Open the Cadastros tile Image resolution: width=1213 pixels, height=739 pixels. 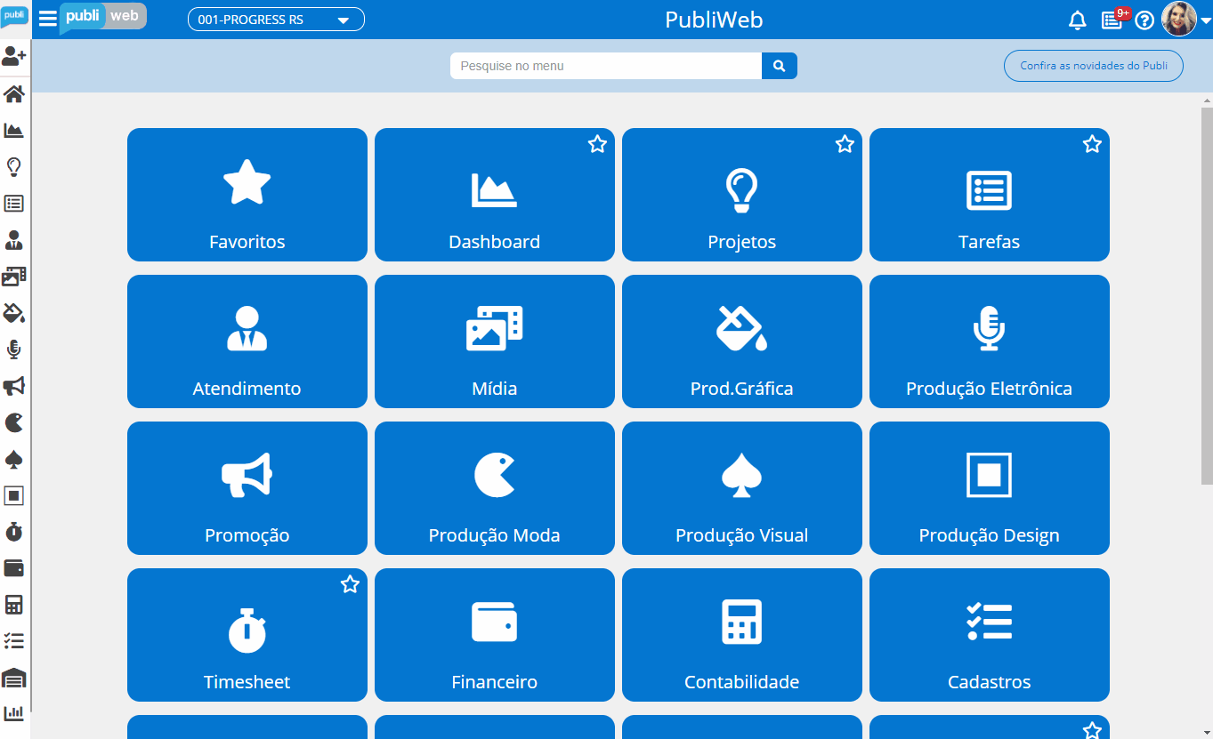(990, 635)
